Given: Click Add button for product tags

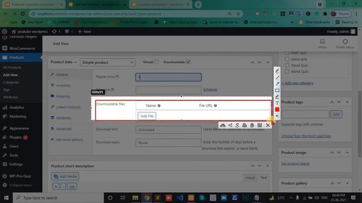Looking at the screenshot, I should click(336, 114).
